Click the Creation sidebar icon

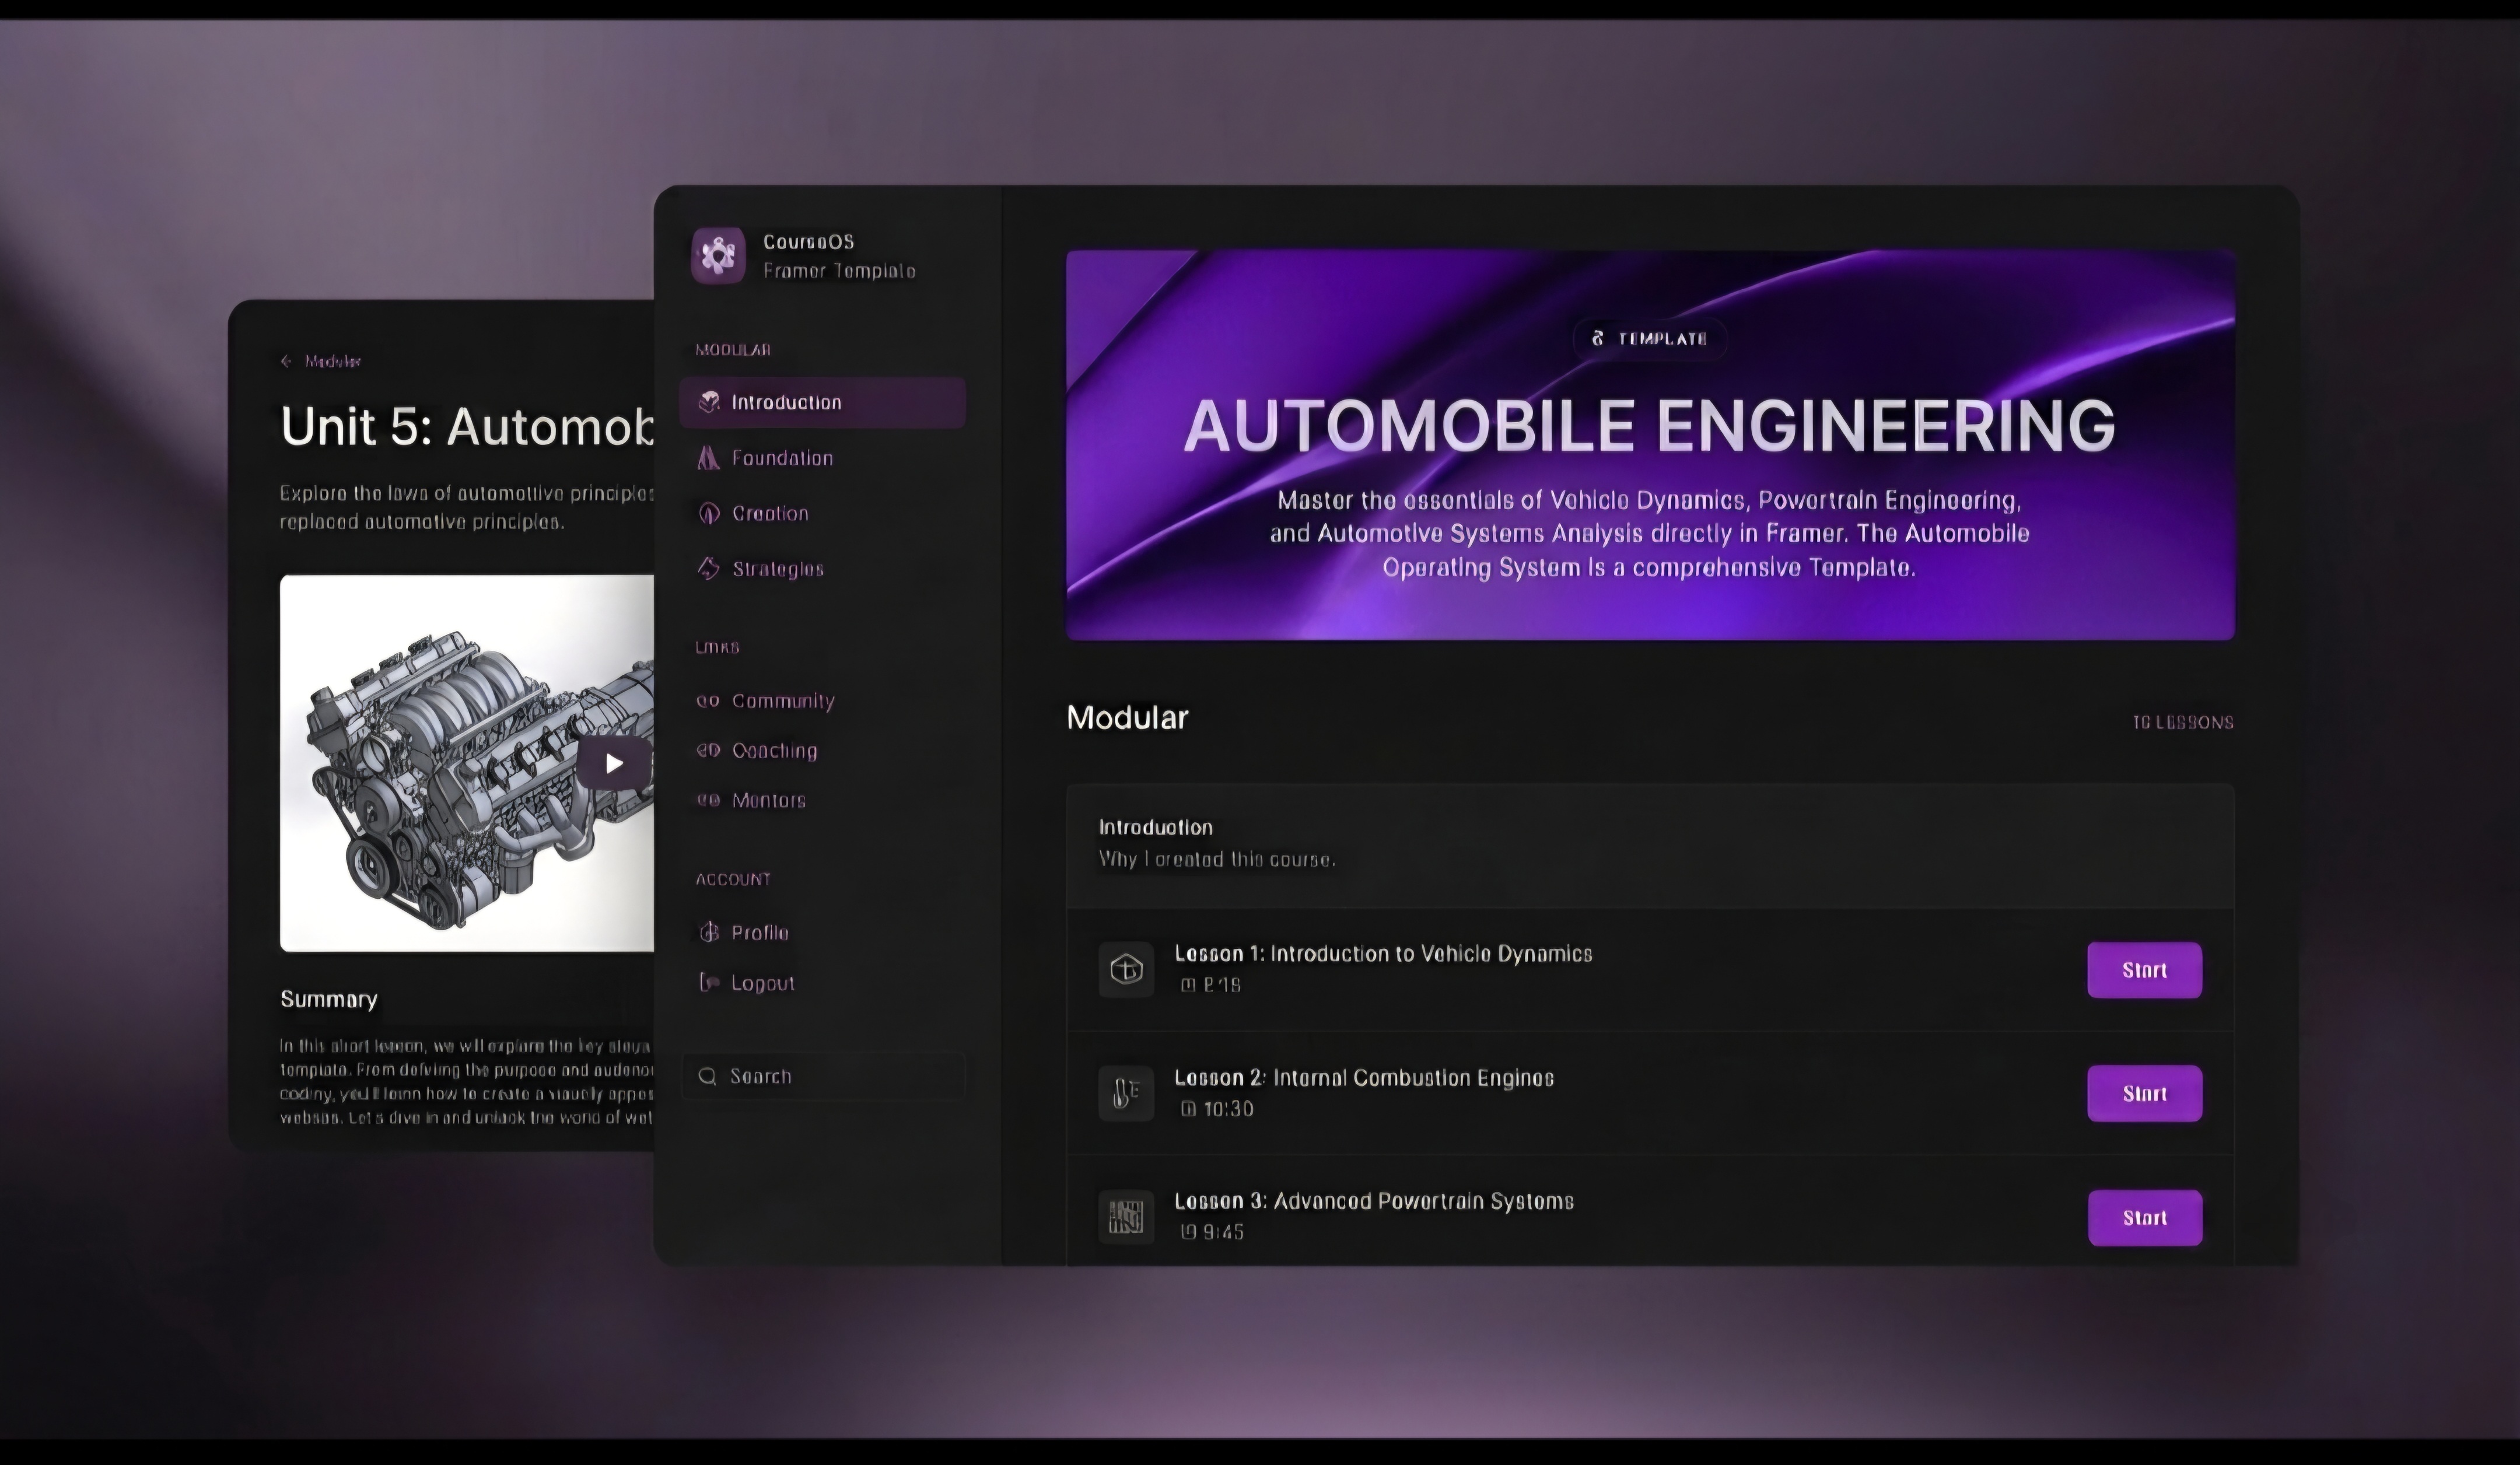709,513
